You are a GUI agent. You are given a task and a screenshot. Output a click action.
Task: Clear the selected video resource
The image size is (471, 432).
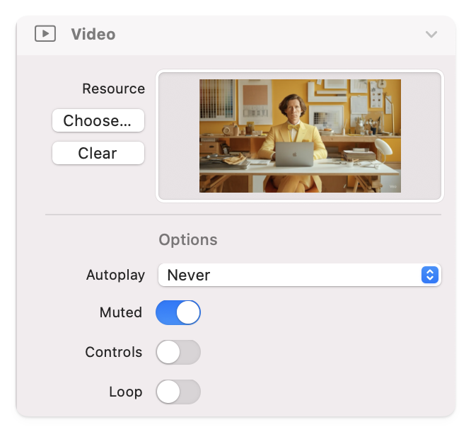(98, 153)
